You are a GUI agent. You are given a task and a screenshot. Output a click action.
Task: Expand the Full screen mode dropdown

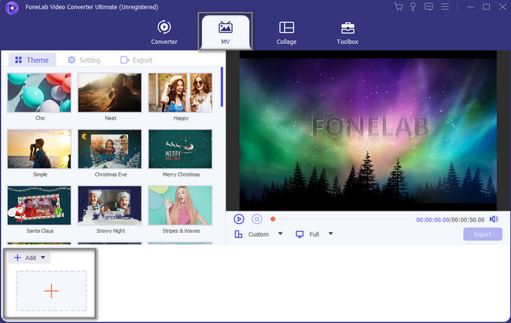[x=330, y=233]
